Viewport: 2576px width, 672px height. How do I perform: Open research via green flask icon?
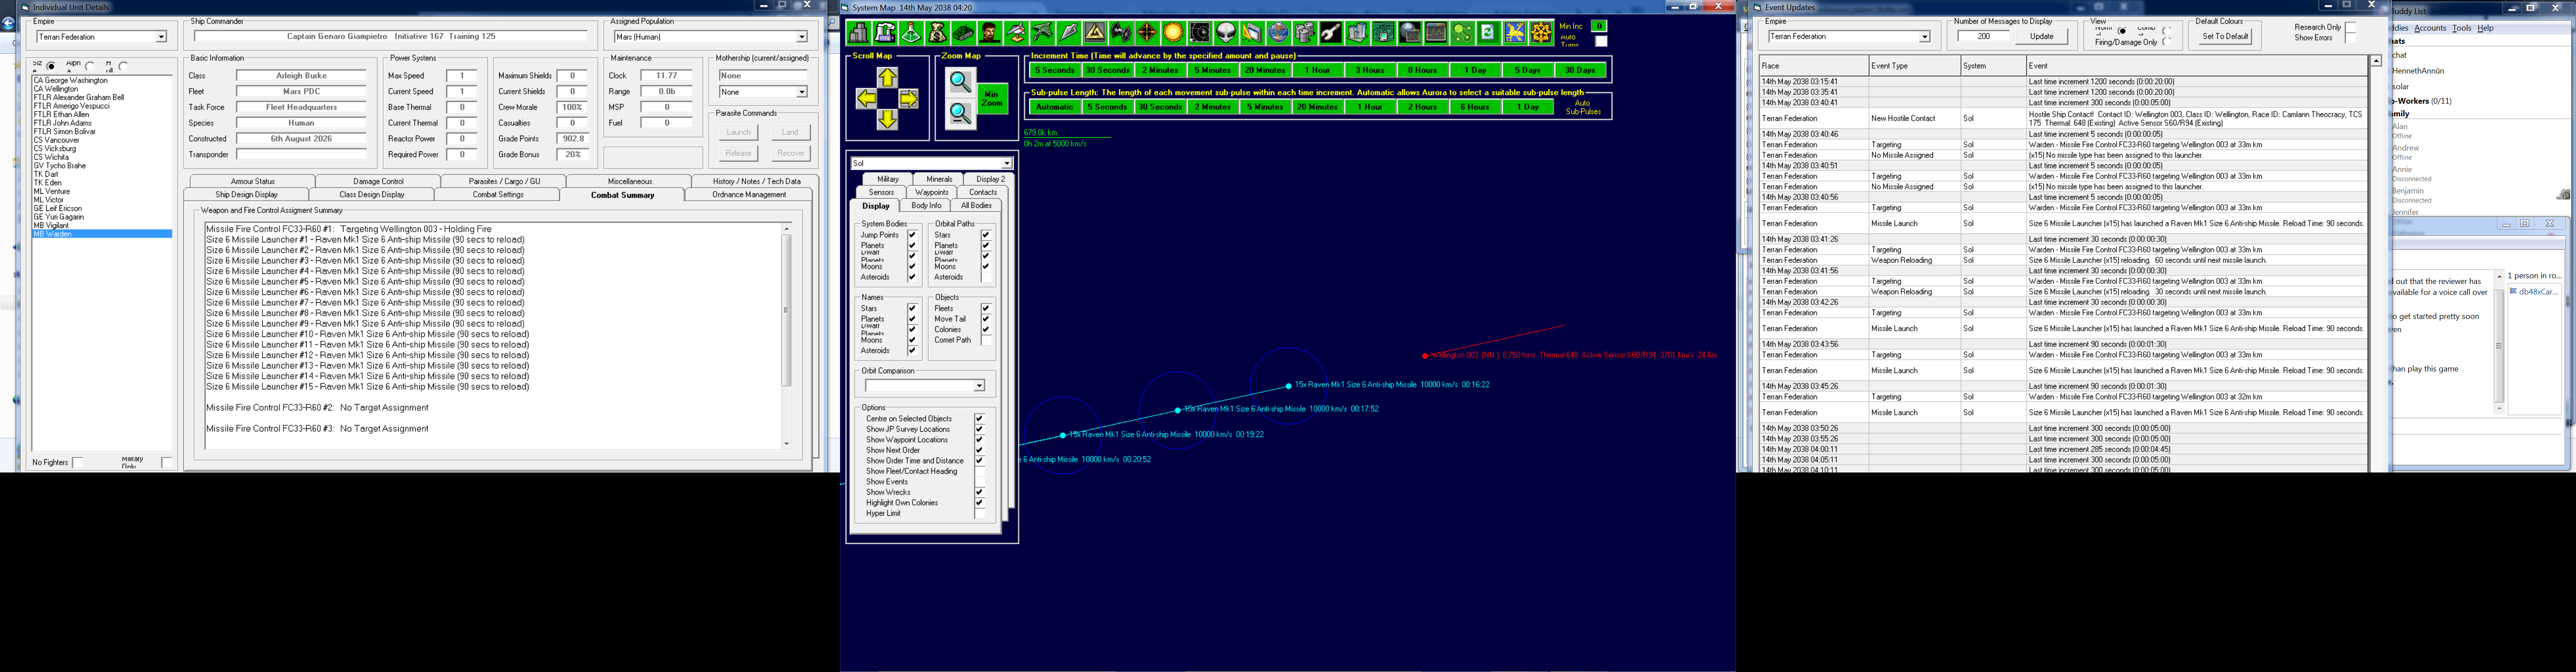911,33
